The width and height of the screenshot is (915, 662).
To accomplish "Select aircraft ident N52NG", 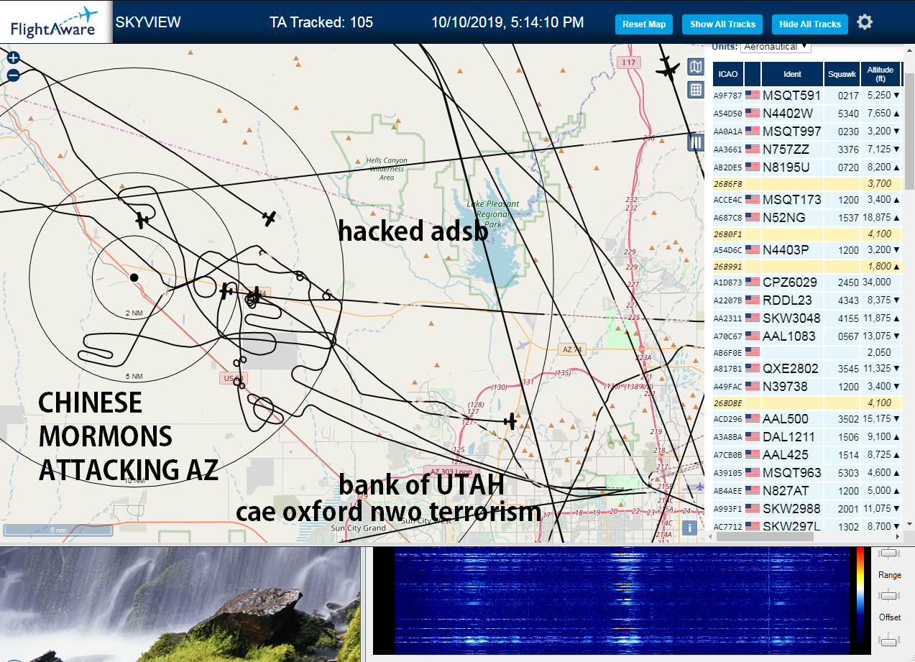I will coord(784,217).
